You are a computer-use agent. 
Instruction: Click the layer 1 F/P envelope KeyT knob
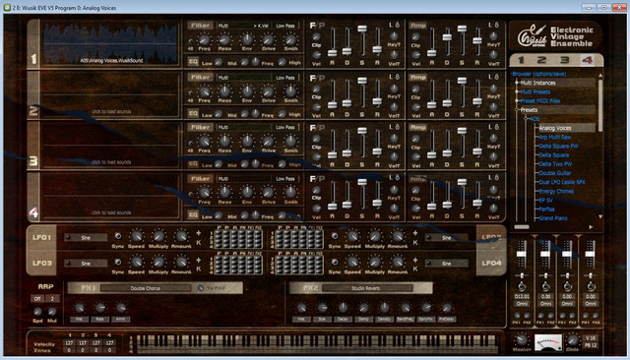coord(394,36)
